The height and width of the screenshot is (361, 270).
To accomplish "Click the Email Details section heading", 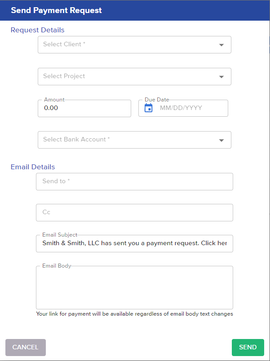I will [x=33, y=167].
